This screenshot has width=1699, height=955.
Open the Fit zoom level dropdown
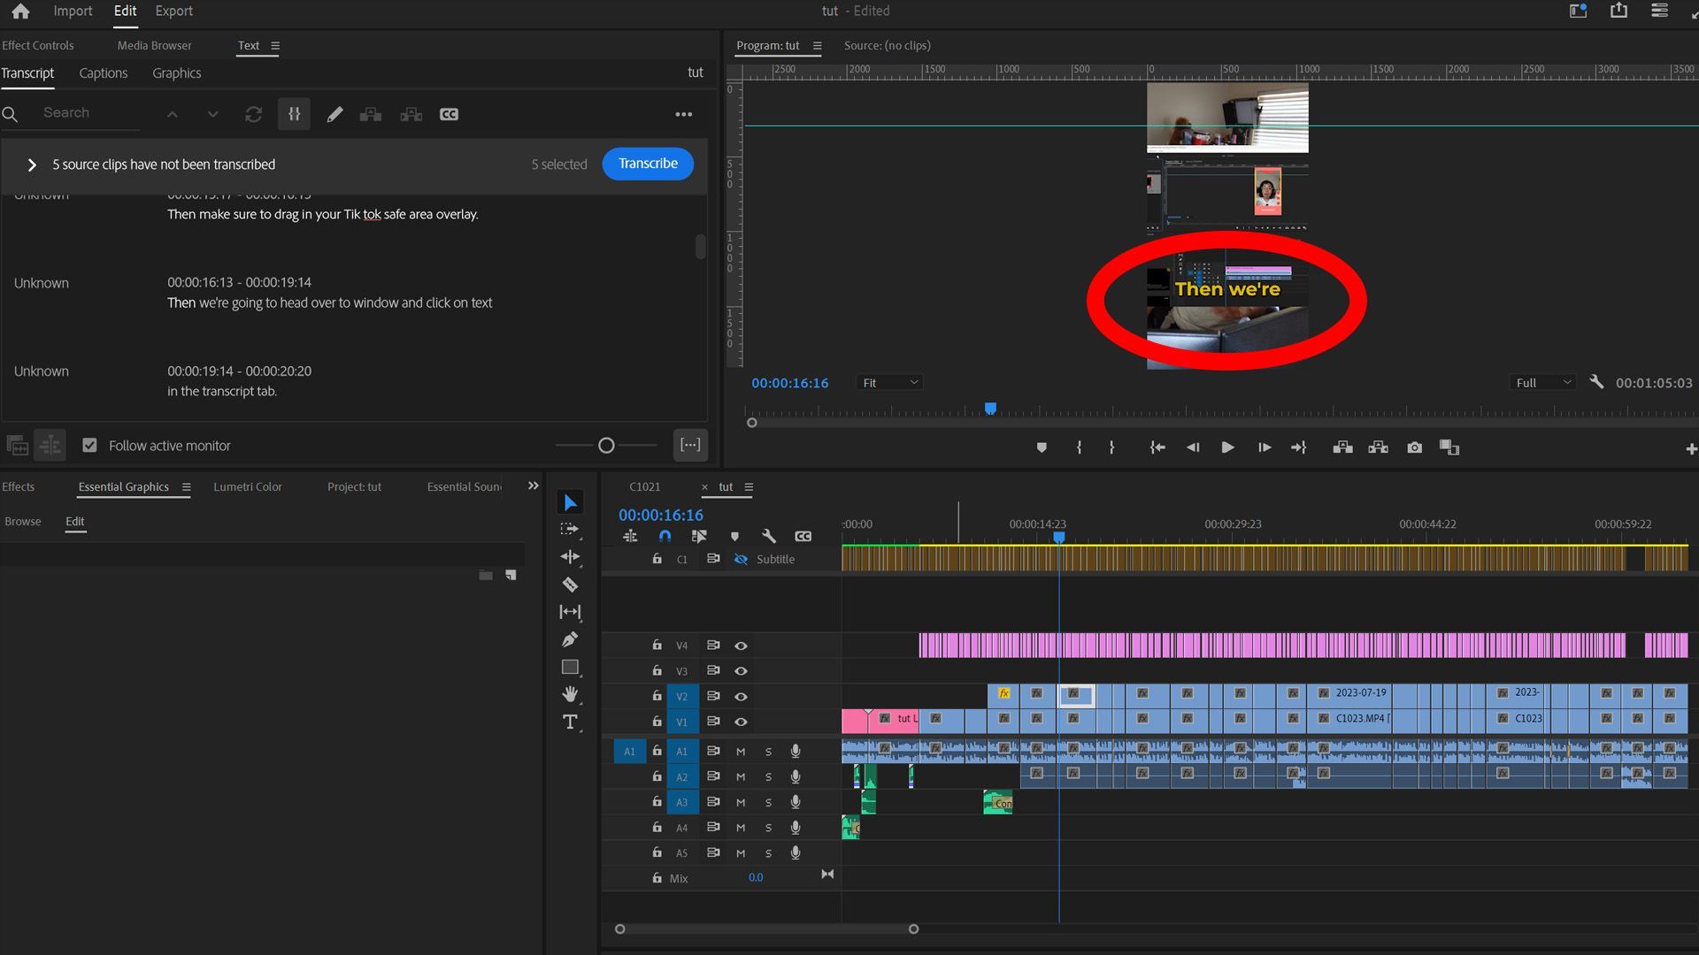pos(889,382)
